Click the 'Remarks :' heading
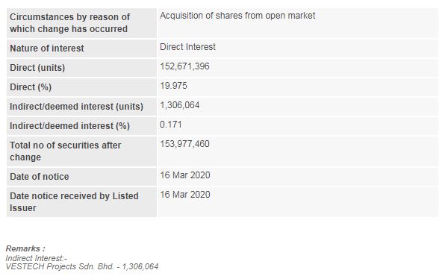448x276 pixels. 25,248
